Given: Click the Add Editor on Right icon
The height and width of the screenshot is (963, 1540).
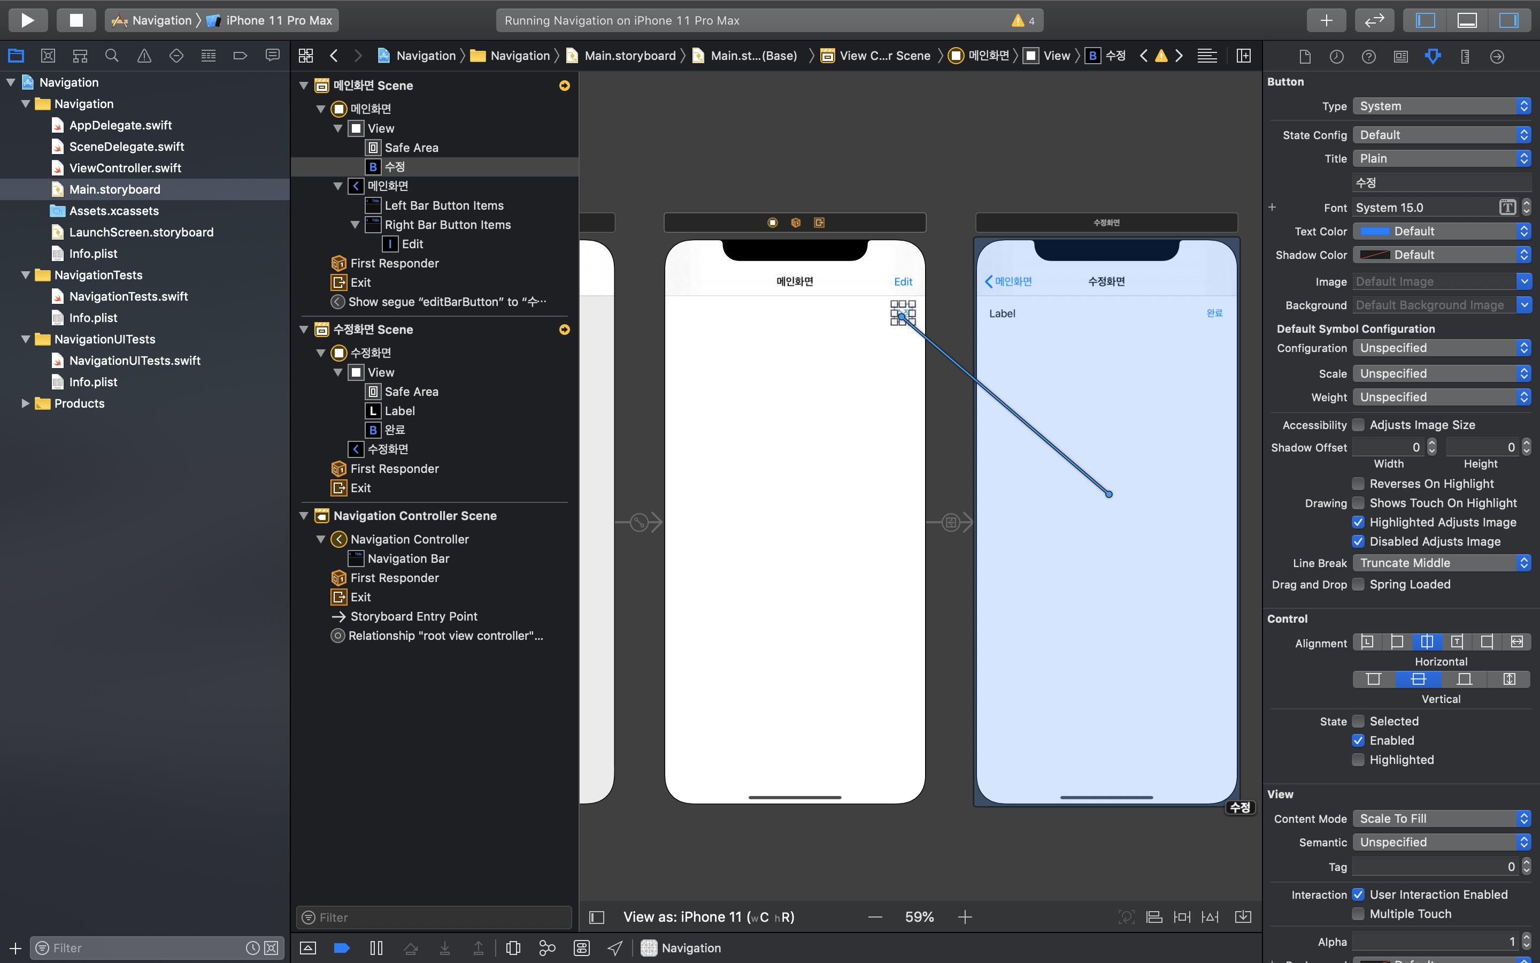Looking at the screenshot, I should click(1243, 56).
